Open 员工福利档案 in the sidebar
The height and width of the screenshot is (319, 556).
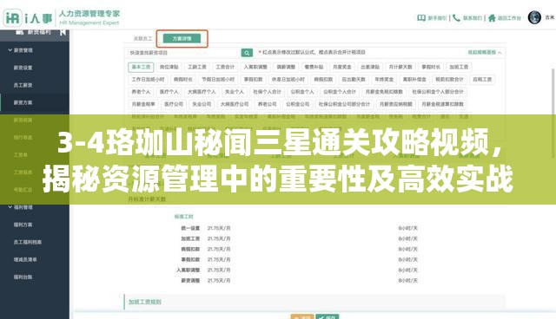click(x=28, y=242)
